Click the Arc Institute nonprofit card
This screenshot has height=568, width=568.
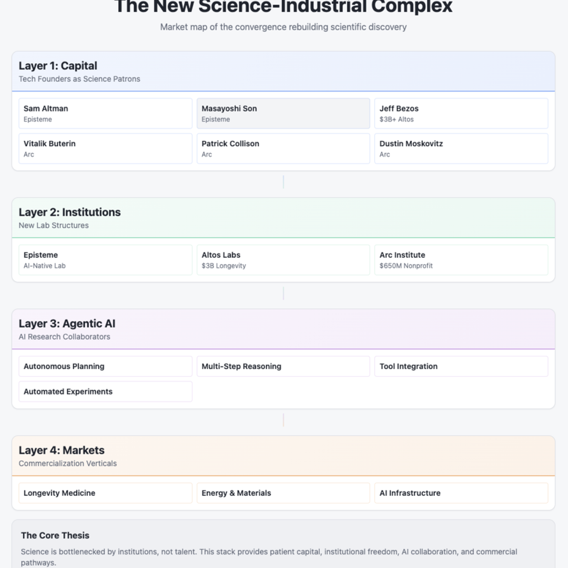click(x=461, y=260)
